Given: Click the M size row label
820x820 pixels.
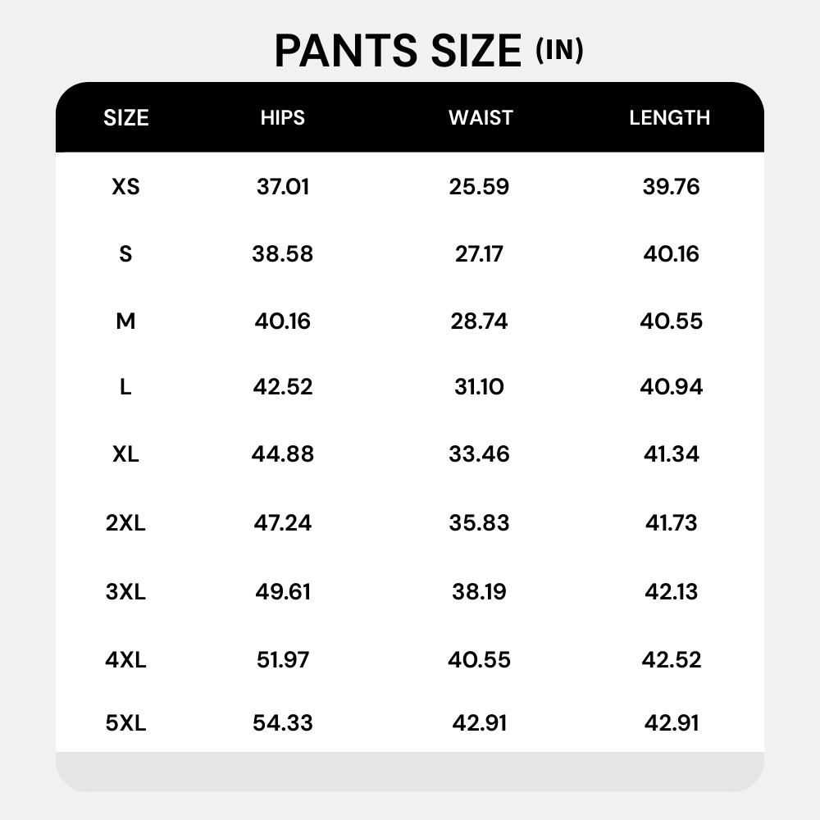Looking at the screenshot, I should (x=125, y=321).
